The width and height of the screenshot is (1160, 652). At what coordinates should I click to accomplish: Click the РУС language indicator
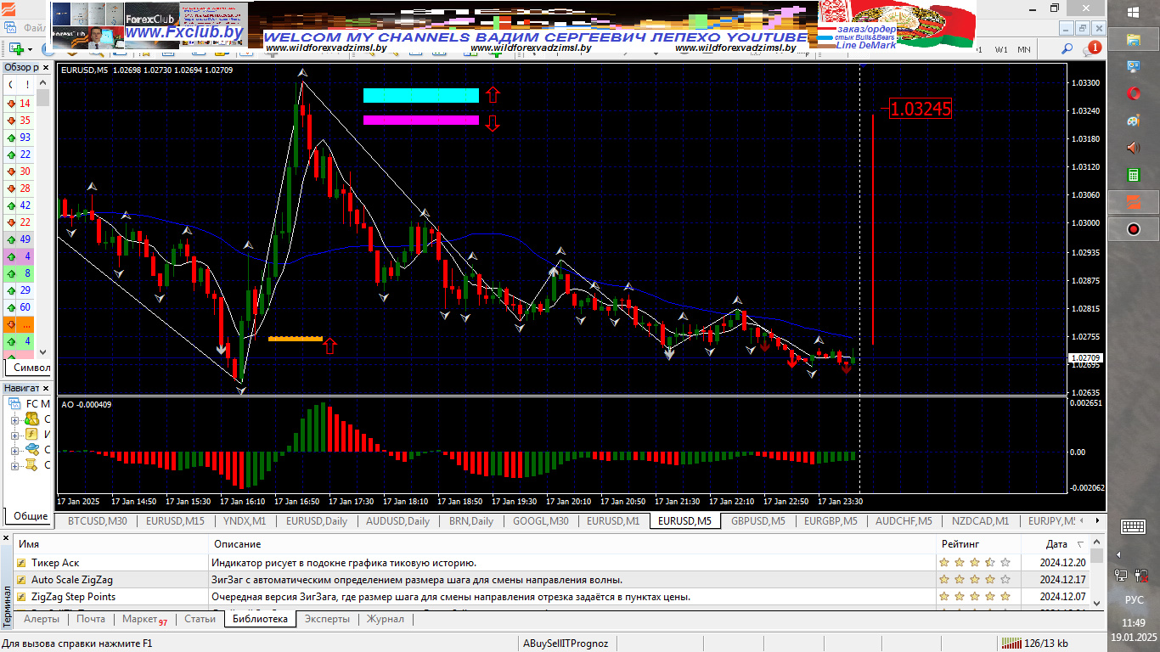click(x=1134, y=600)
